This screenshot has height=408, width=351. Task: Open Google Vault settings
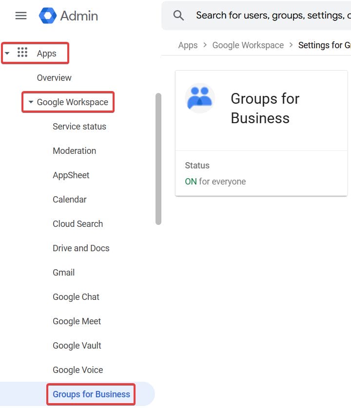click(x=77, y=346)
